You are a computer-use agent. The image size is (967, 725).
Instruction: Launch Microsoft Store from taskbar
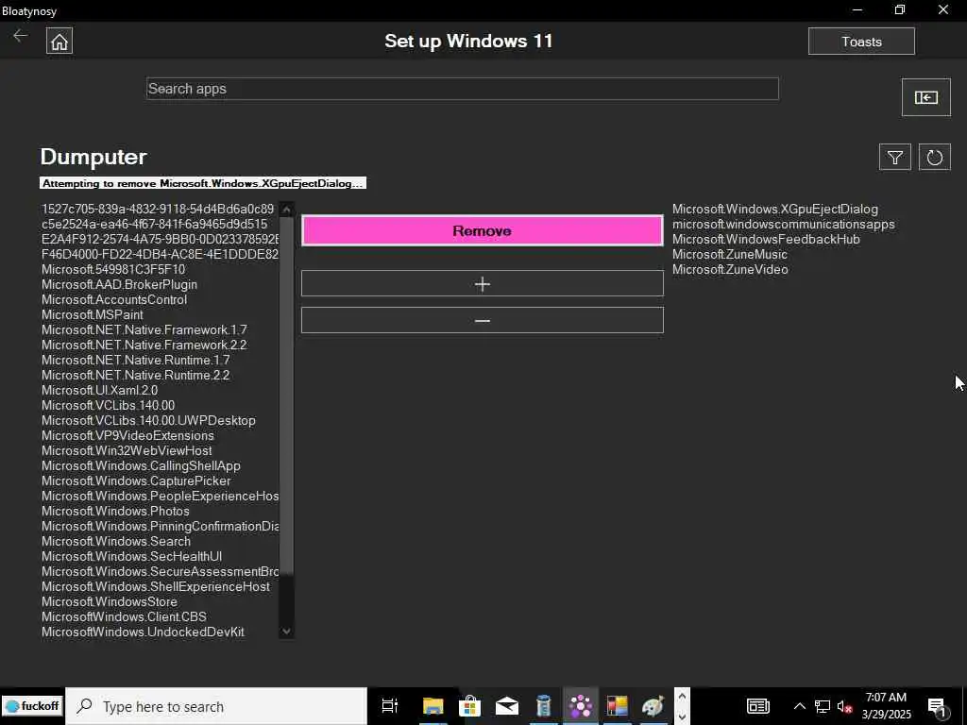click(470, 706)
